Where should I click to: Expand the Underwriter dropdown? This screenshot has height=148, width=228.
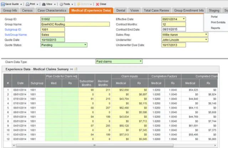pyautogui.click(x=206, y=39)
